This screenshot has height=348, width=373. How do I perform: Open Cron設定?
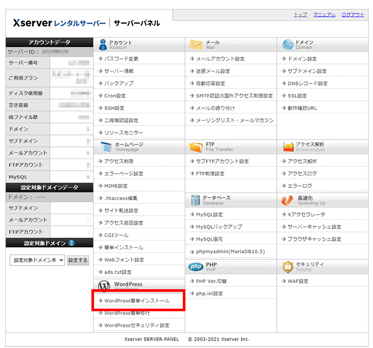coord(115,96)
